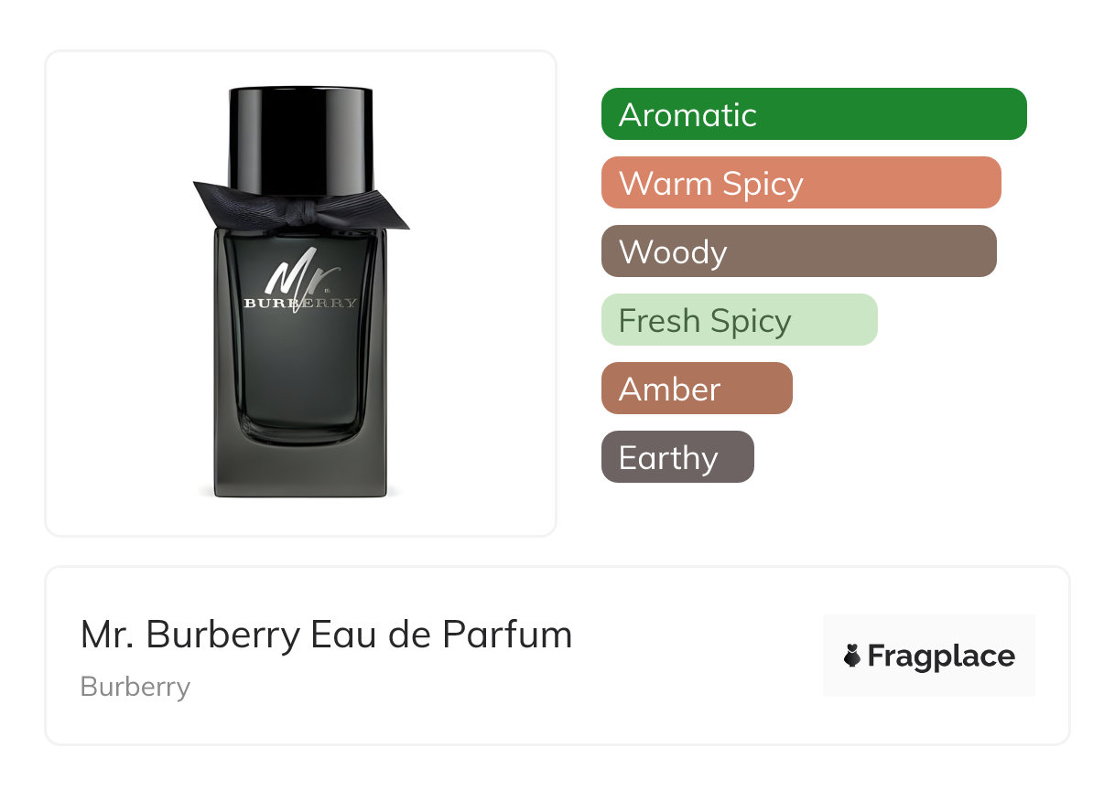Click the 'Warm Spicy' label text
Viewport: 1115px width, 790px height.
[x=711, y=184]
